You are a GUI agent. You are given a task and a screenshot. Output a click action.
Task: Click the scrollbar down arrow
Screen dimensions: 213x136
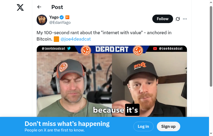[211, 134]
